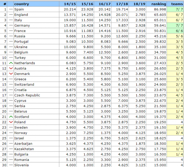Click the green up arrow beside Netherlands
This screenshot has width=184, height=167.
click(x=11, y=63)
